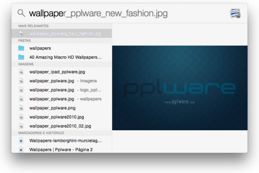
Task: Select top hit wallpaper_pplware_new_fashion.jpg result
Action: 62,33
